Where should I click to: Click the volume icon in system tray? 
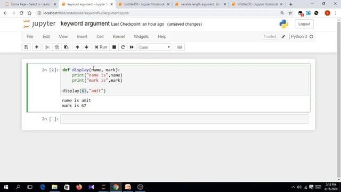pos(299,187)
